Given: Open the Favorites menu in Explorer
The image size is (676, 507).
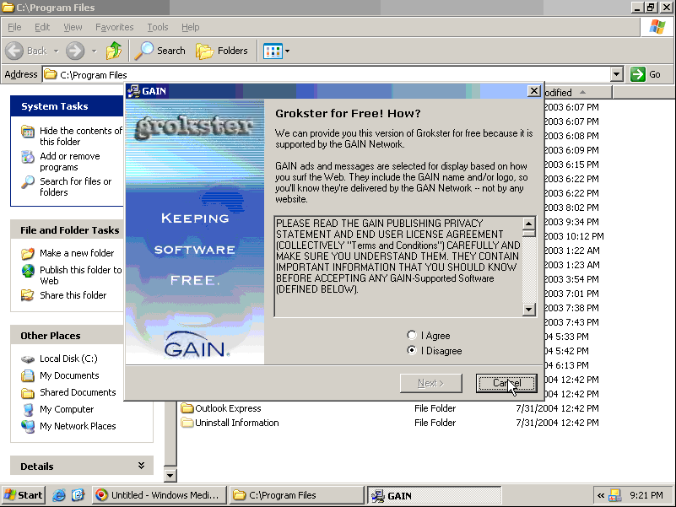Looking at the screenshot, I should (x=114, y=27).
